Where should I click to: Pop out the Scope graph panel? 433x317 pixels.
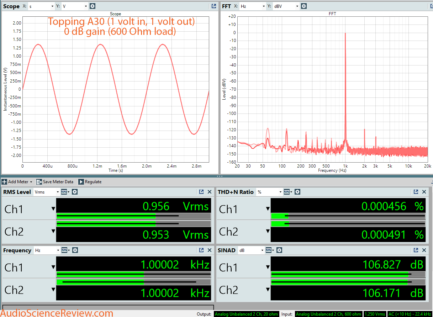[x=213, y=6]
